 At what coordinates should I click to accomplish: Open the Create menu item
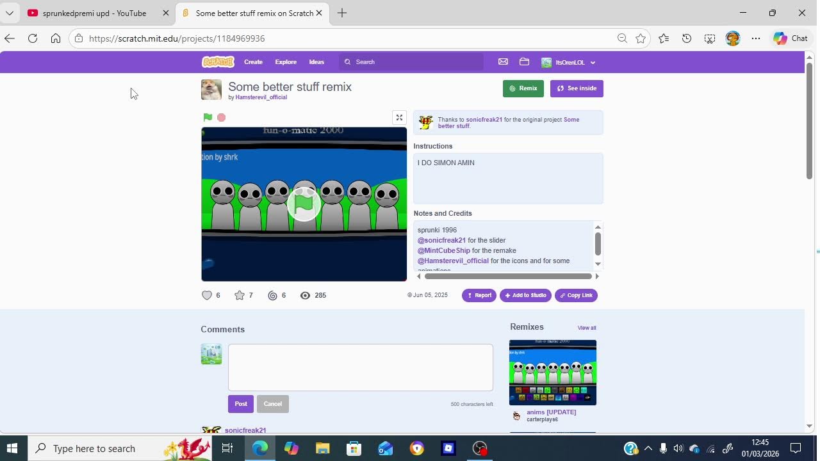tap(253, 62)
